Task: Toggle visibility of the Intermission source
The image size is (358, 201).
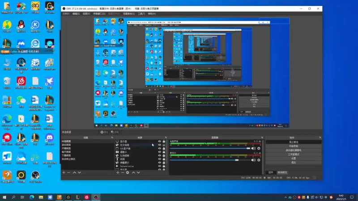Action: 160,166
